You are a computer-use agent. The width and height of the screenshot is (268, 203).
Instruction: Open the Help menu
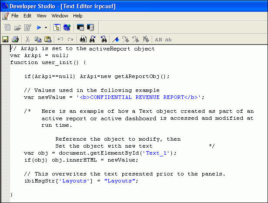pos(77,16)
